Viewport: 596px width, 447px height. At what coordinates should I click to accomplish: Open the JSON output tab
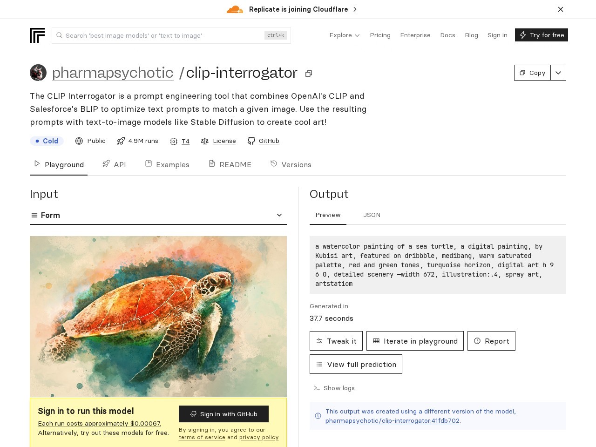click(372, 215)
